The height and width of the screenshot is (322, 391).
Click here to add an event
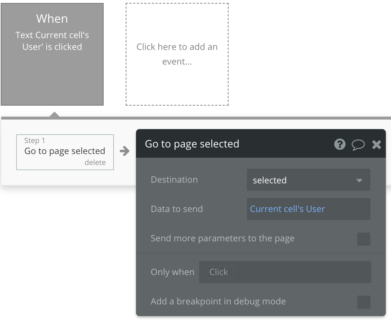click(x=177, y=54)
